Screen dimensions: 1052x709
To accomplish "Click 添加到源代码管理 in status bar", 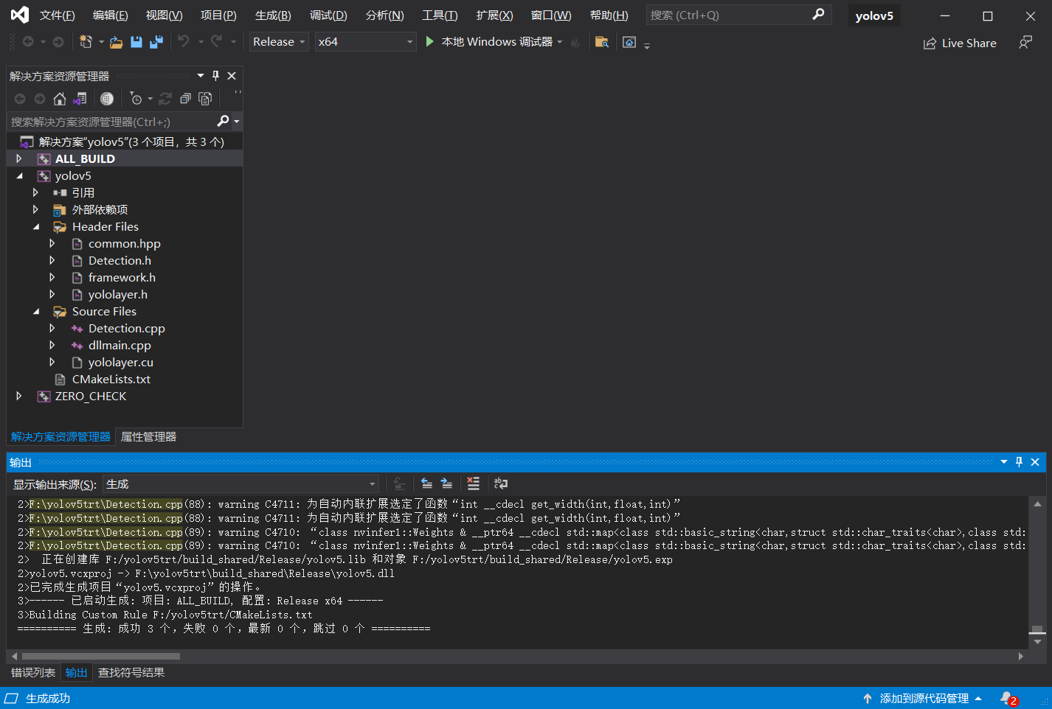I will pyautogui.click(x=922, y=699).
